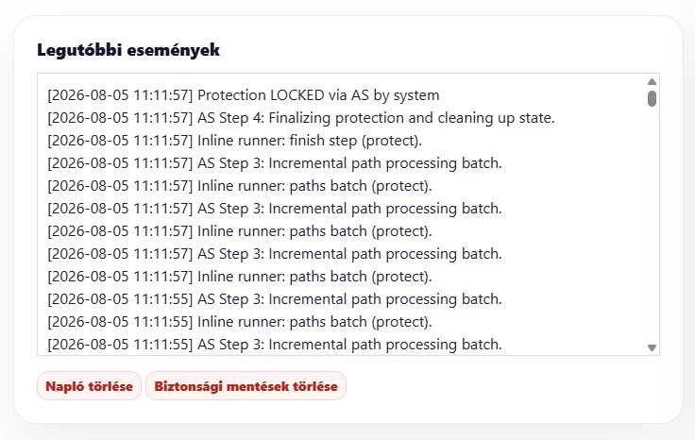The height and width of the screenshot is (440, 695).
Task: Click the third Inline runner paths batch line
Action: [239, 277]
